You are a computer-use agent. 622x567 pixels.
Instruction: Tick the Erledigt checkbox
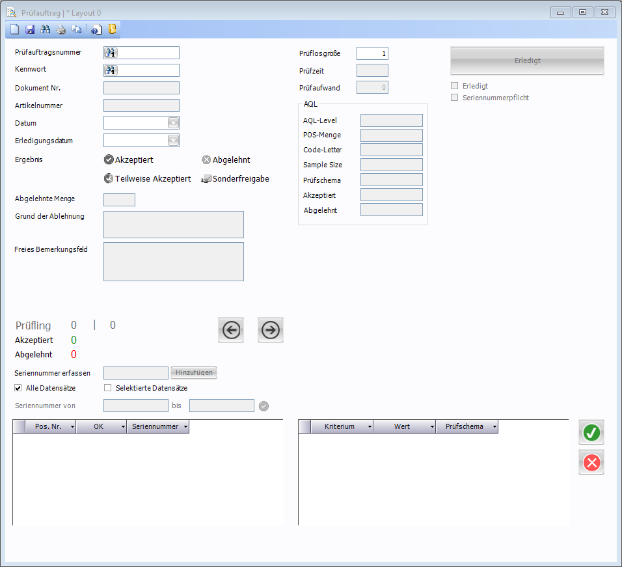pos(455,86)
